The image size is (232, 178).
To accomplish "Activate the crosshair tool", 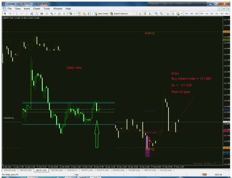I will [x=10, y=14].
